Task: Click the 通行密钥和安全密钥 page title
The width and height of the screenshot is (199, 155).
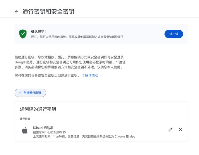Action: tap(48, 11)
